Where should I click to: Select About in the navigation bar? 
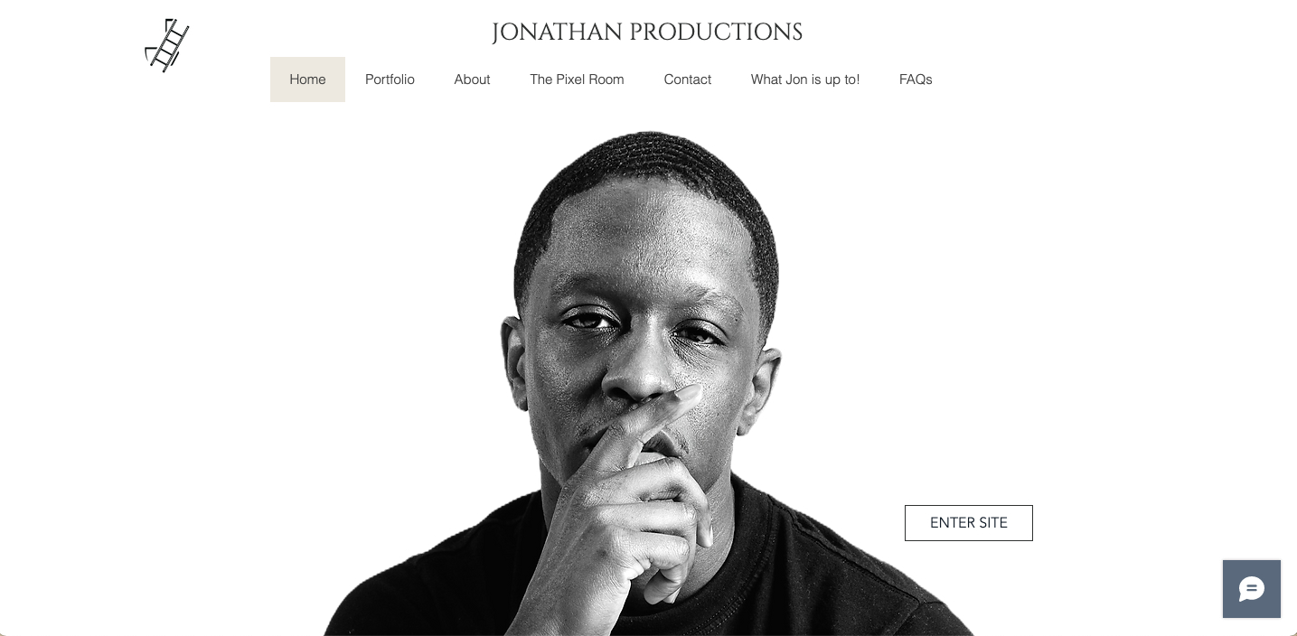(472, 79)
